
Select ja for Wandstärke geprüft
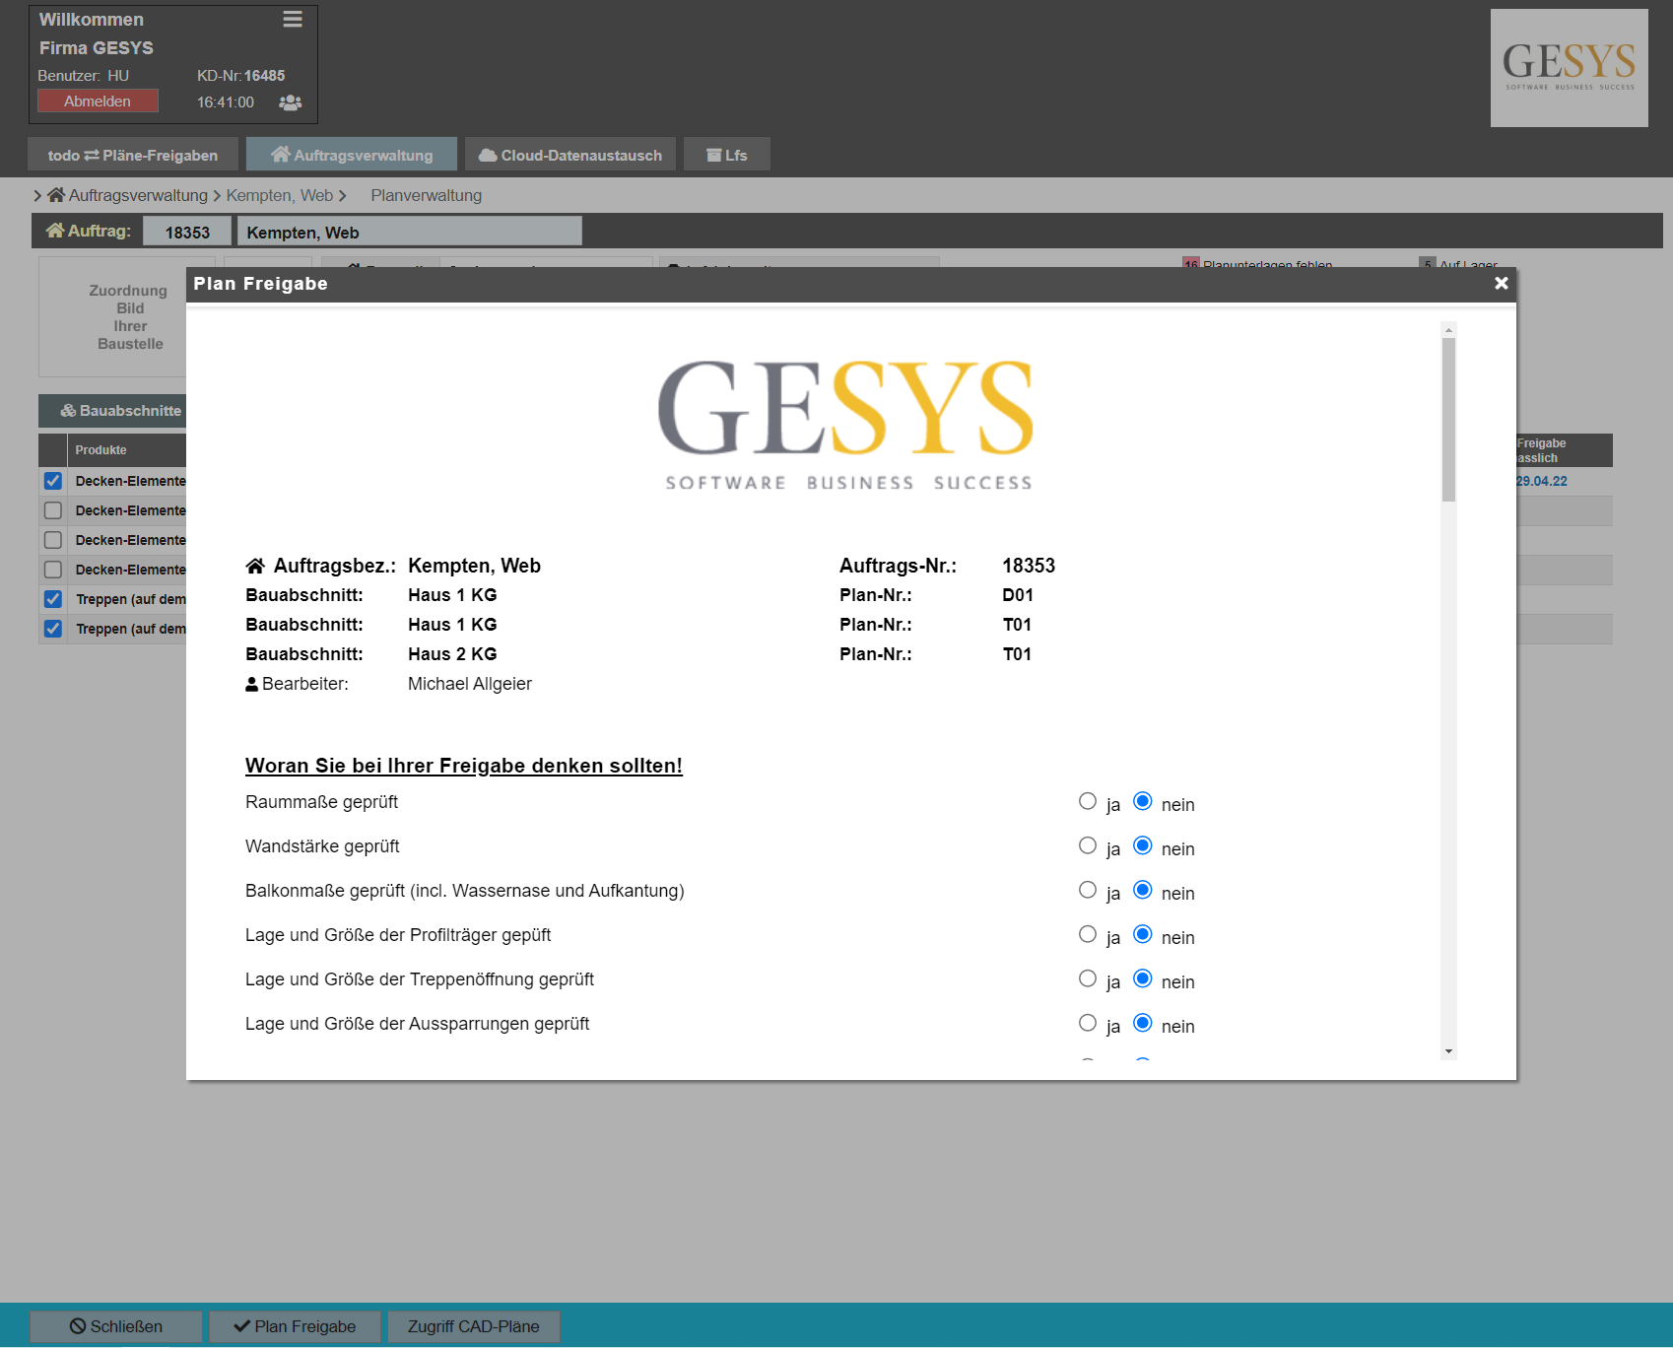[1088, 845]
